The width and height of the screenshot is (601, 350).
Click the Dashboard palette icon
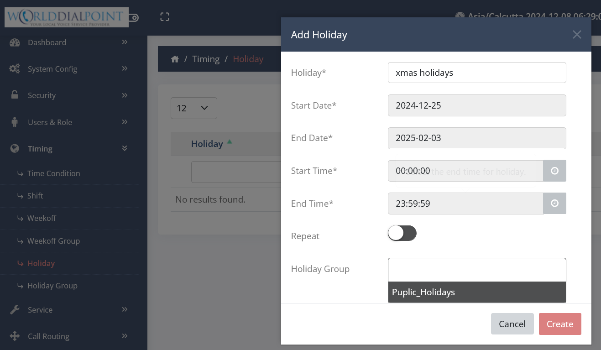pos(15,42)
